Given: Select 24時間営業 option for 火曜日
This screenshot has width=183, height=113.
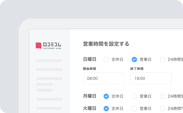Looking at the screenshot, I should pyautogui.click(x=163, y=109).
